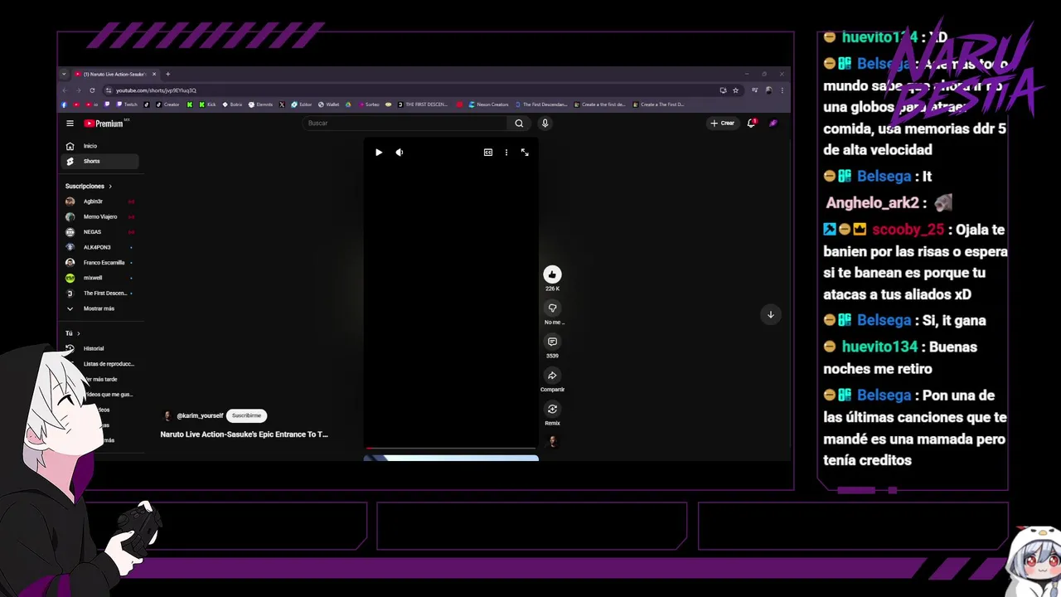
Task: Open a new browser tab
Action: click(167, 74)
